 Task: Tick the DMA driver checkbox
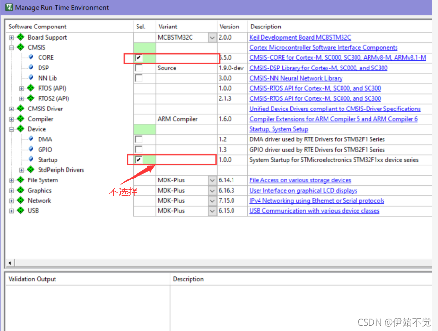pyautogui.click(x=138, y=139)
